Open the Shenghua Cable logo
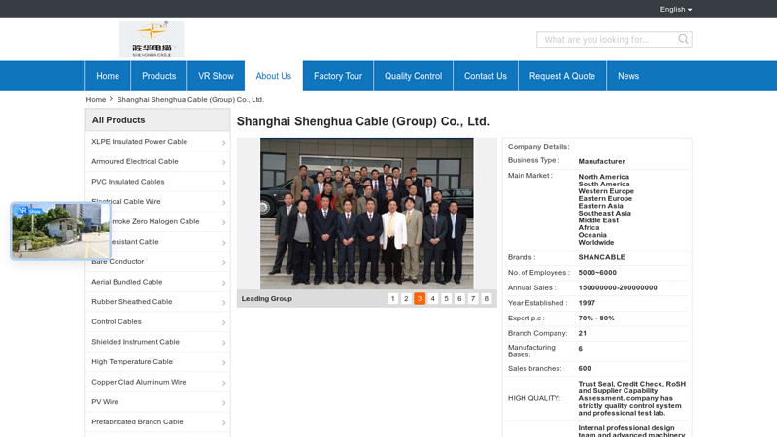Image resolution: width=777 pixels, height=437 pixels. pos(152,39)
